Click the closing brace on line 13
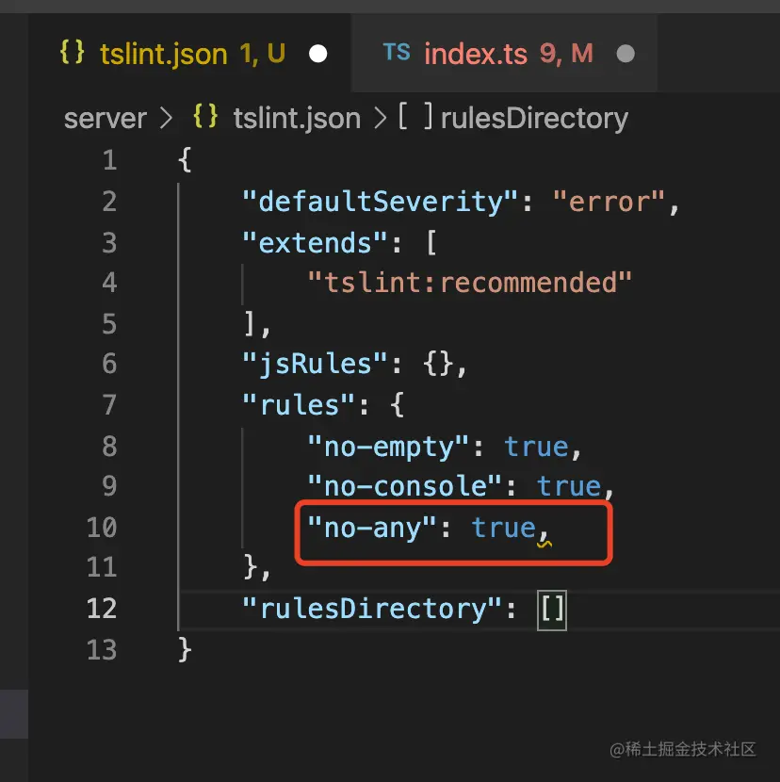 click(x=185, y=649)
